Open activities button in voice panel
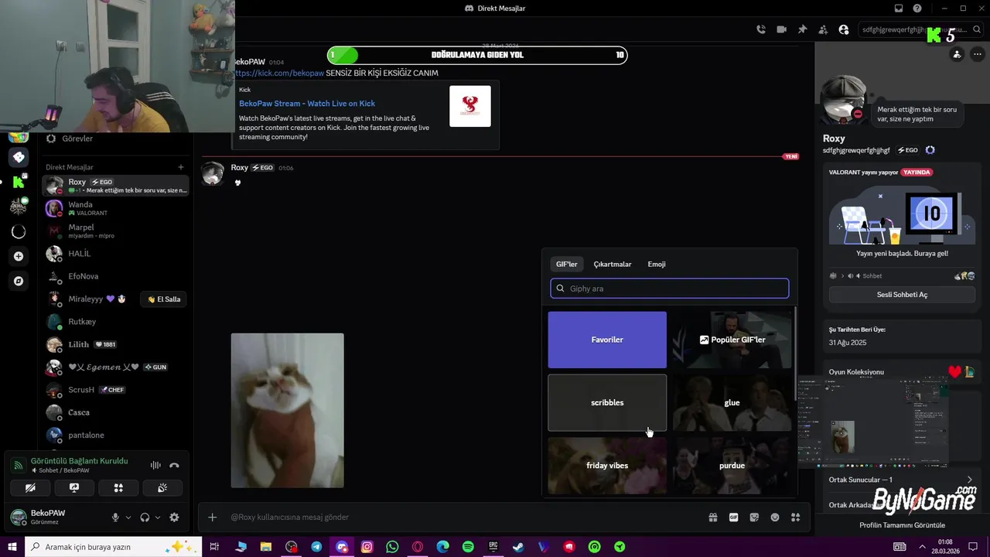This screenshot has width=990, height=557. point(118,488)
